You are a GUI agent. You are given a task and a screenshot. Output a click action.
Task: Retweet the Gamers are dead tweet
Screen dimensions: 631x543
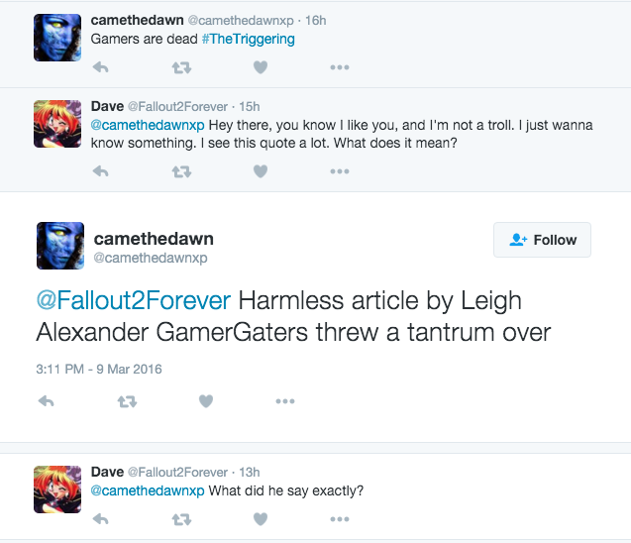181,67
